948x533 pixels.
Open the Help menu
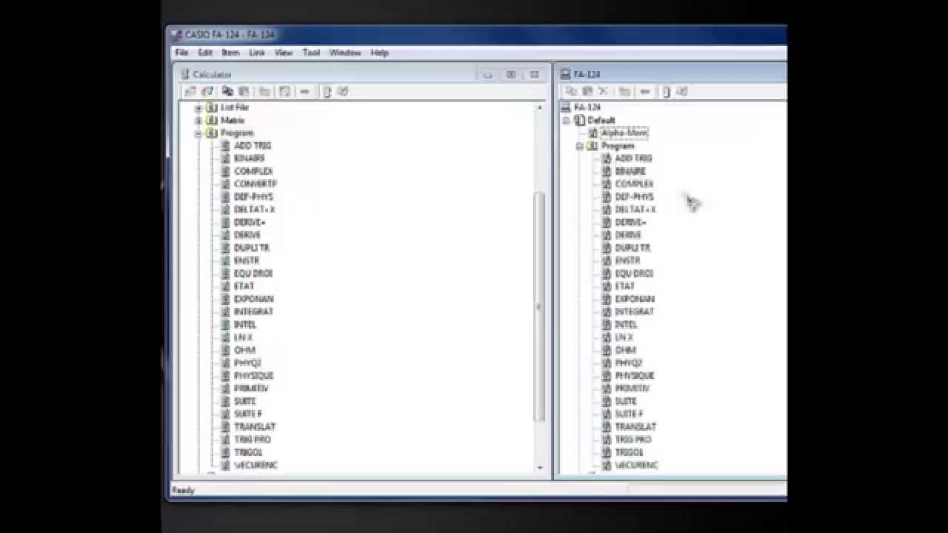tap(379, 53)
